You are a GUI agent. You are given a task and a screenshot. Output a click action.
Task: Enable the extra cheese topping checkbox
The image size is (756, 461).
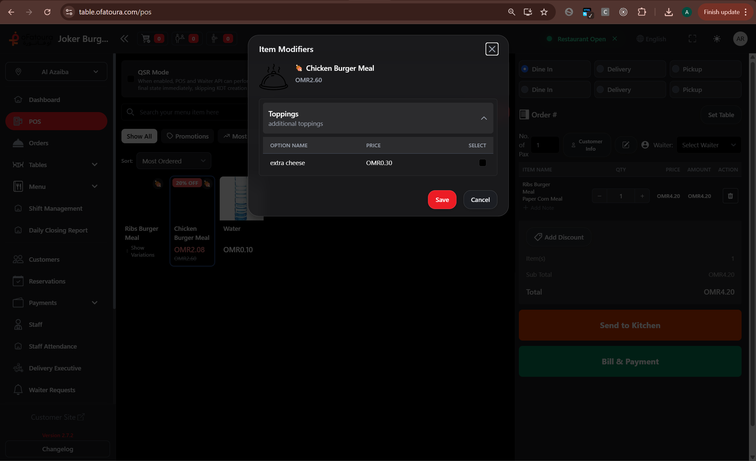coord(483,163)
